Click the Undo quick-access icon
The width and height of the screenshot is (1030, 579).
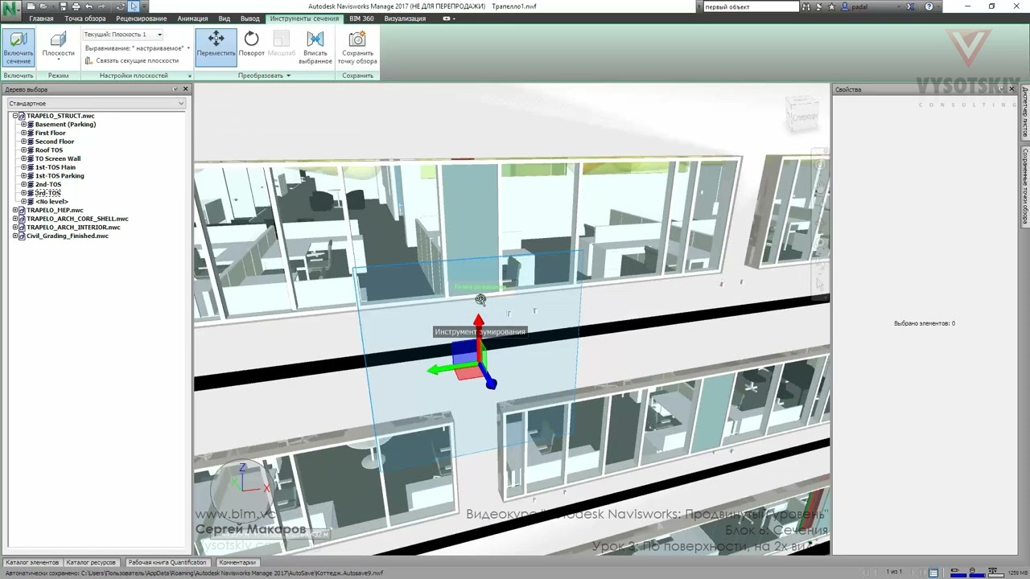pyautogui.click(x=89, y=6)
